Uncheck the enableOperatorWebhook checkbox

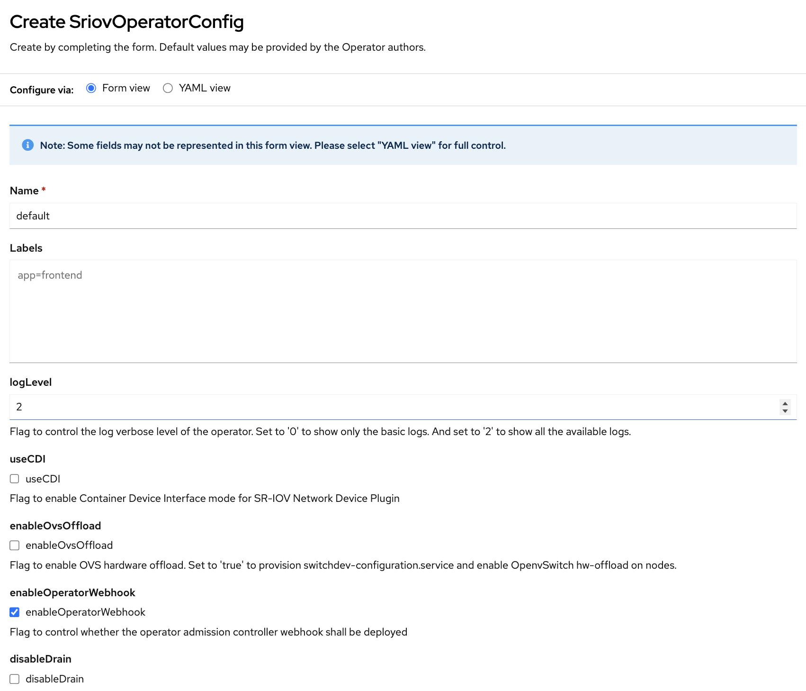(15, 612)
